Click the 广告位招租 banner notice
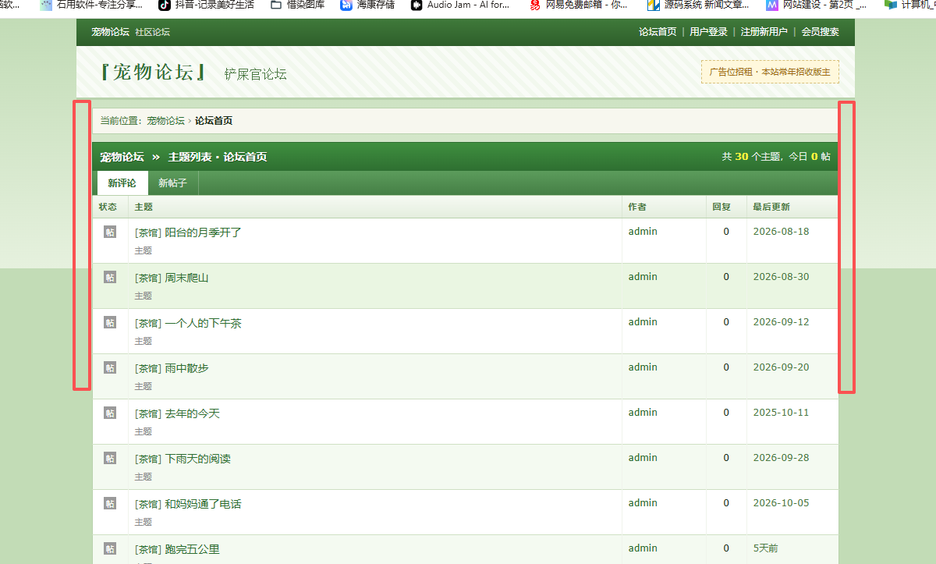Viewport: 936px width, 564px height. [770, 72]
